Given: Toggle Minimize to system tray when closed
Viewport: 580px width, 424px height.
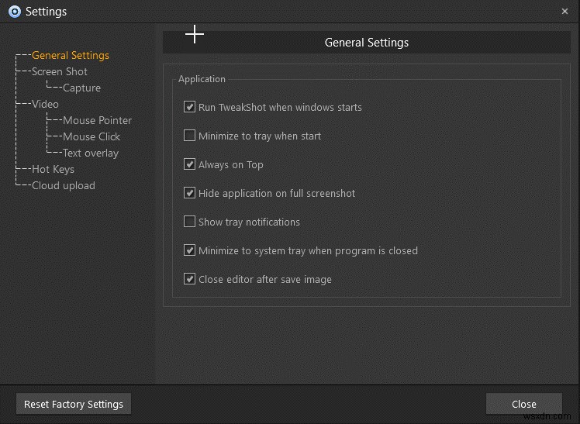Looking at the screenshot, I should [x=189, y=250].
